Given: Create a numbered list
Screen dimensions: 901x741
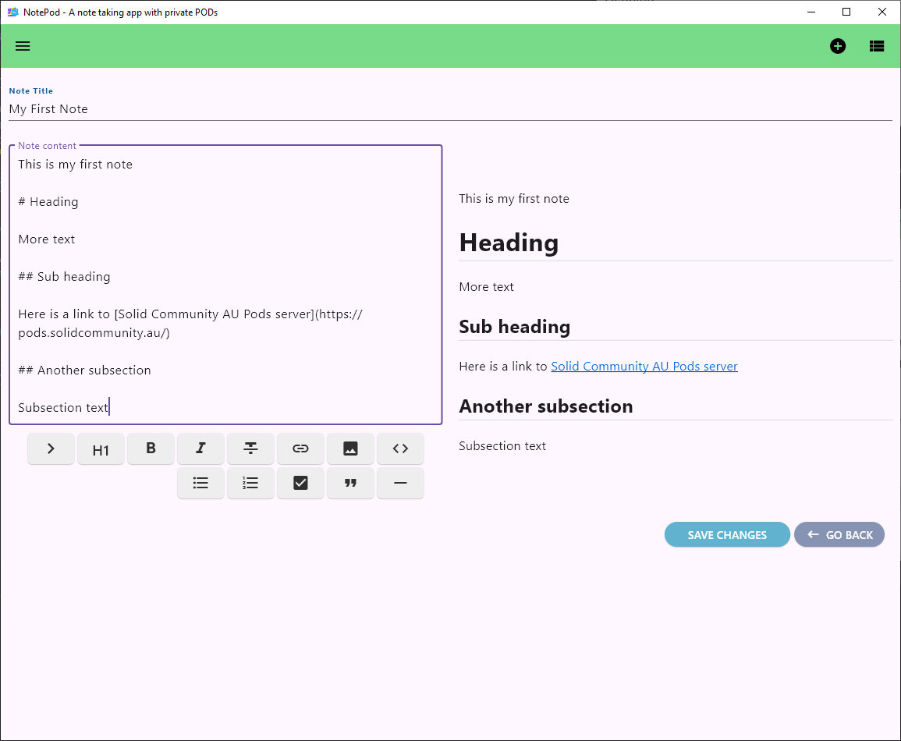Looking at the screenshot, I should [250, 483].
